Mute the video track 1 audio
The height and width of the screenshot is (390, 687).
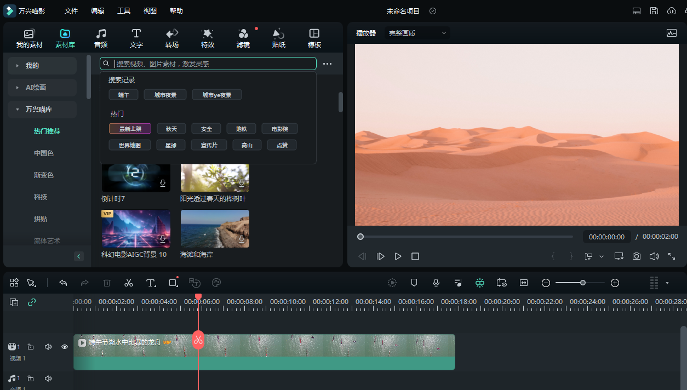coord(48,347)
